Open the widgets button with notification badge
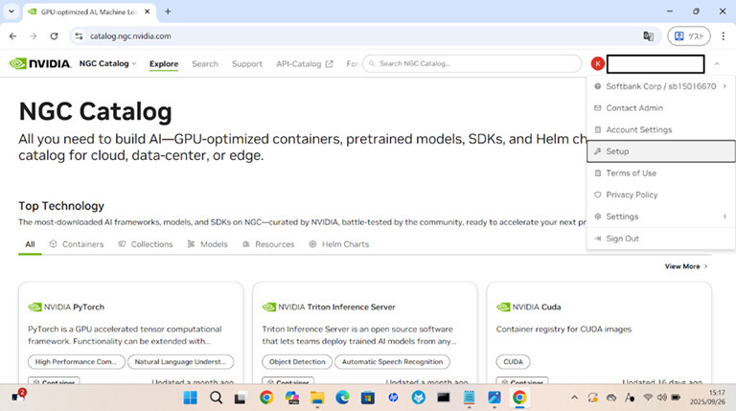 point(18,397)
